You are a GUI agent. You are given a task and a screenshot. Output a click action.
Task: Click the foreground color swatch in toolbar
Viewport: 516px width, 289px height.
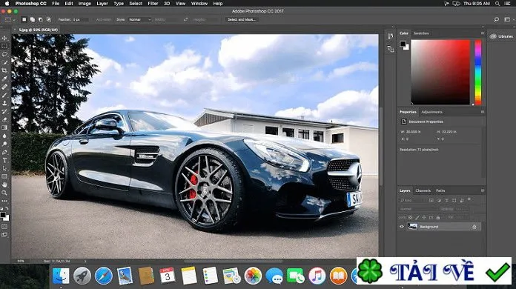3,215
